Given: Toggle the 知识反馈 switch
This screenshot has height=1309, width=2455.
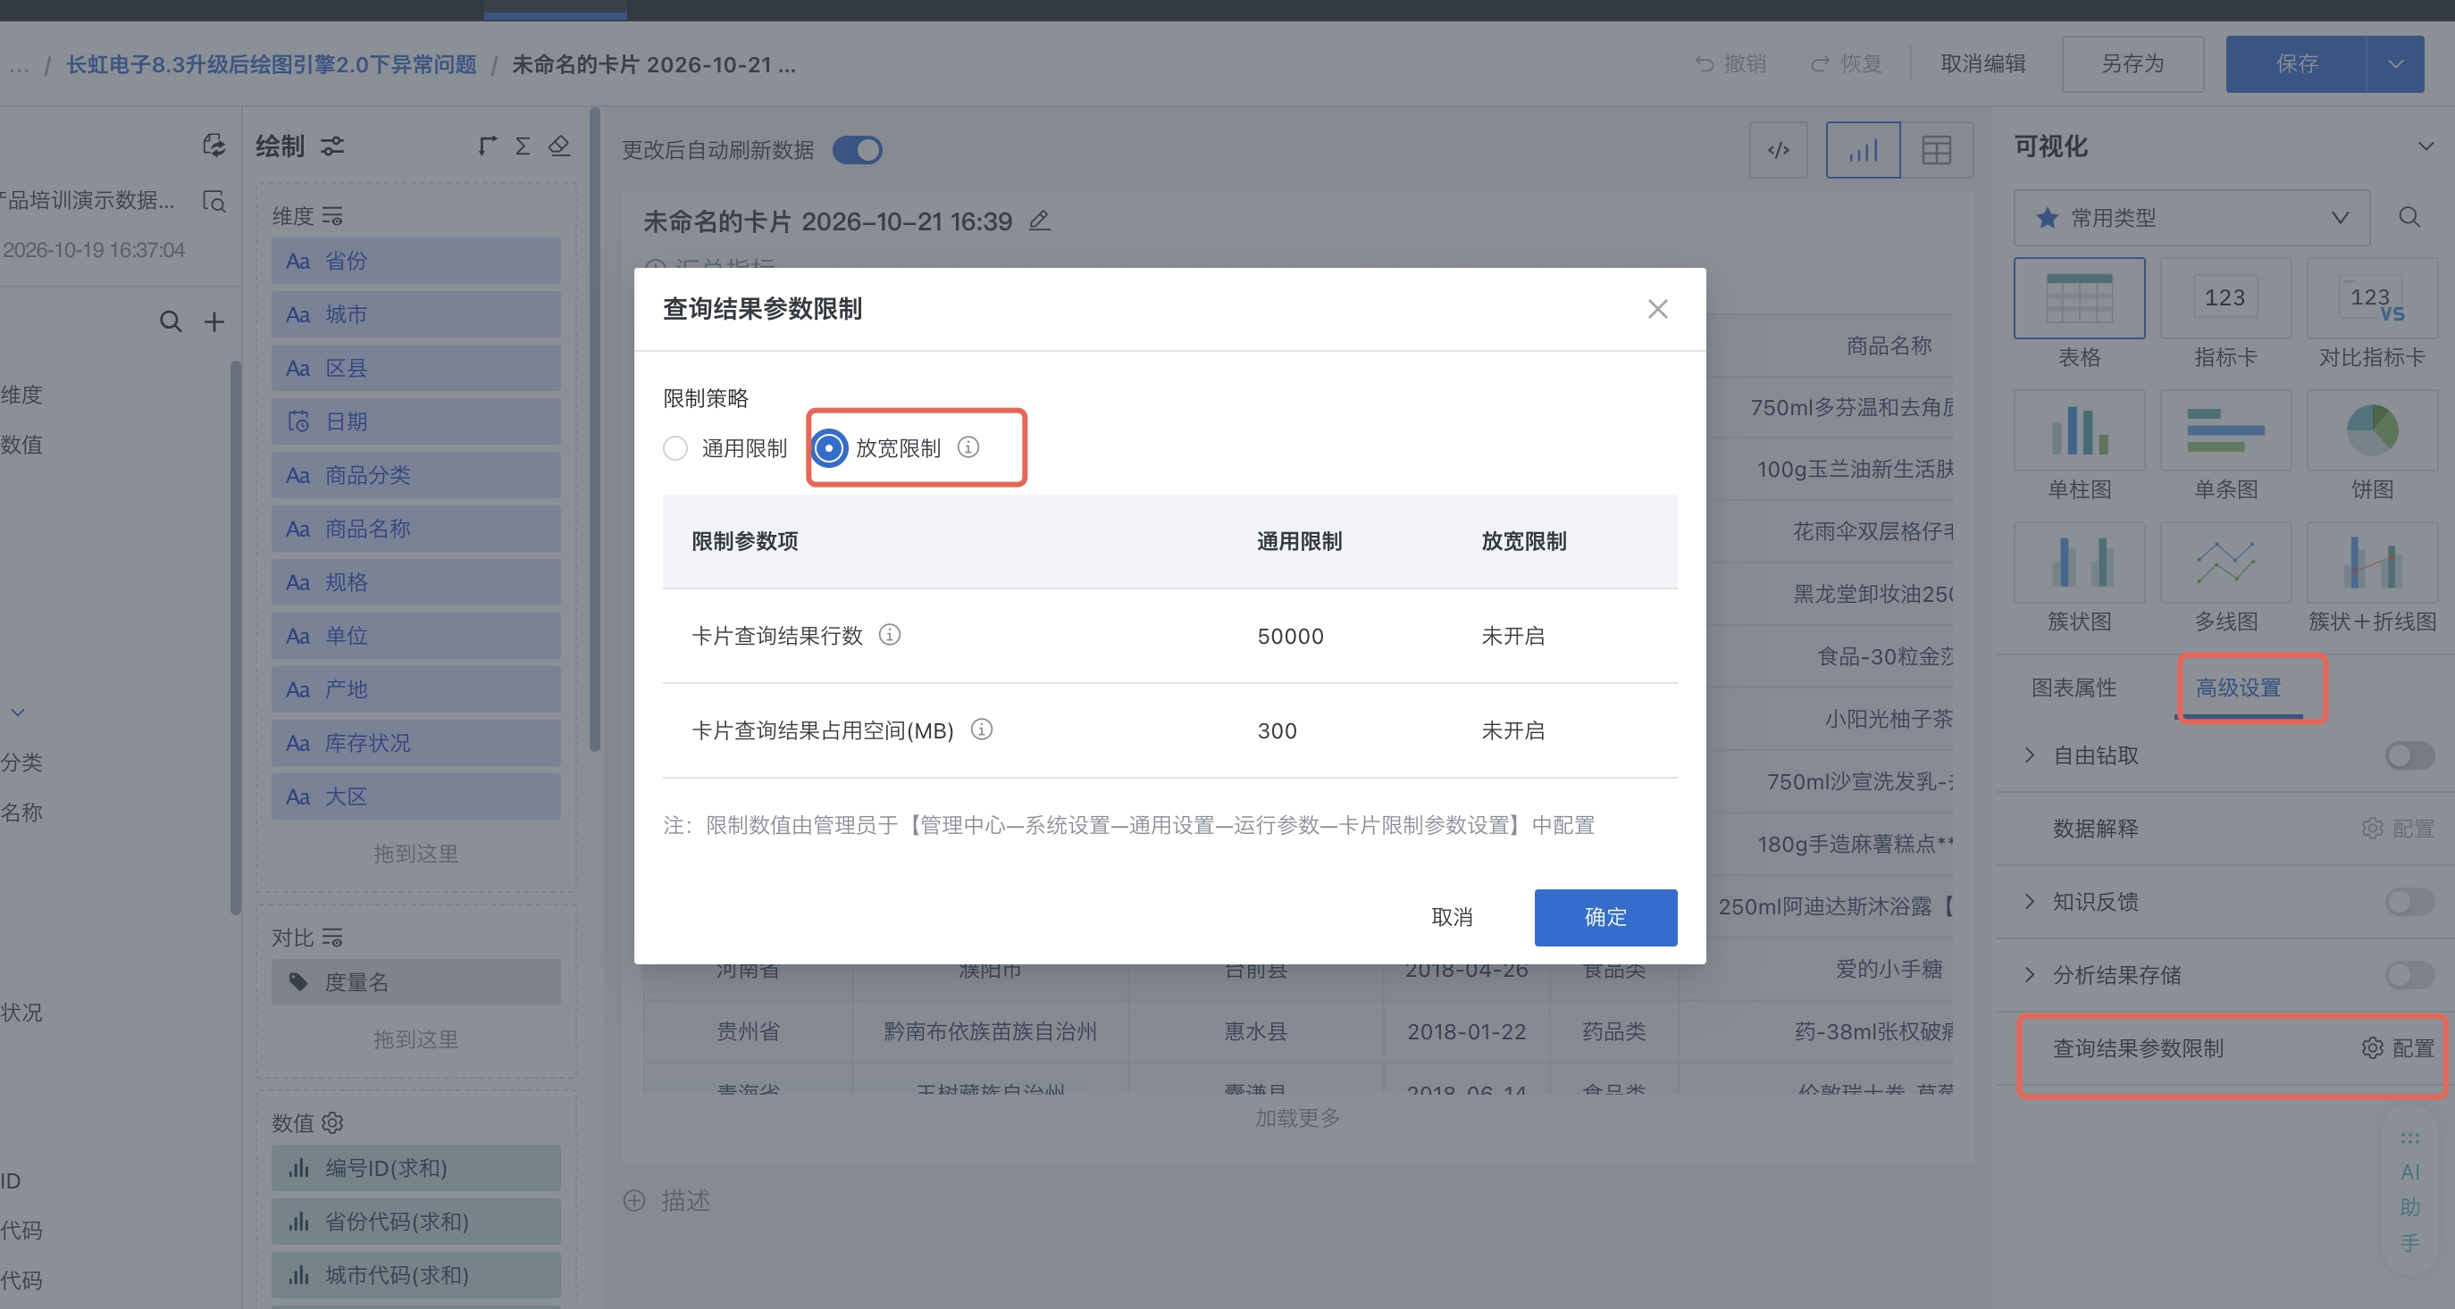Looking at the screenshot, I should click(x=2409, y=901).
